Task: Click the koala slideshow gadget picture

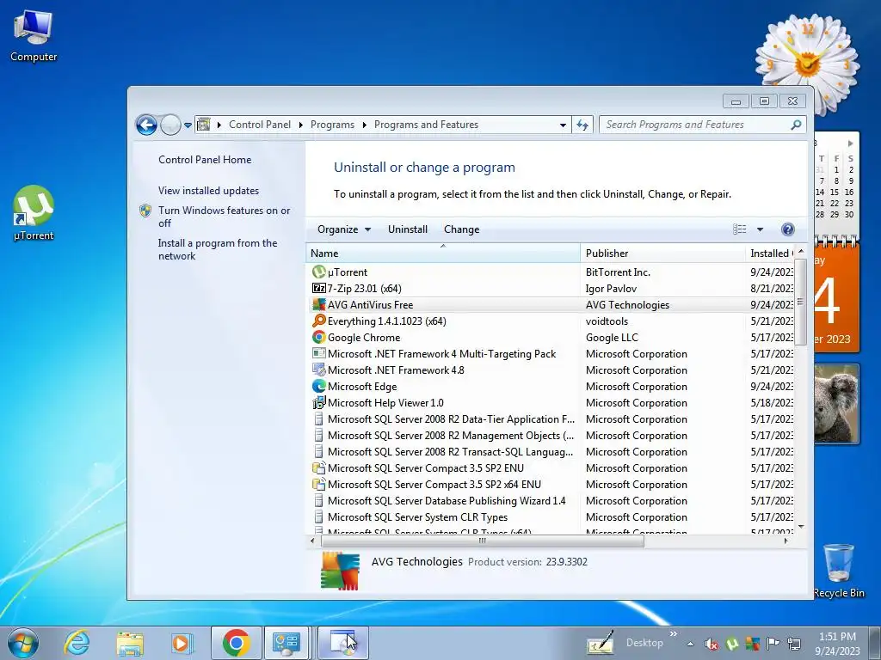Action: tap(836, 404)
